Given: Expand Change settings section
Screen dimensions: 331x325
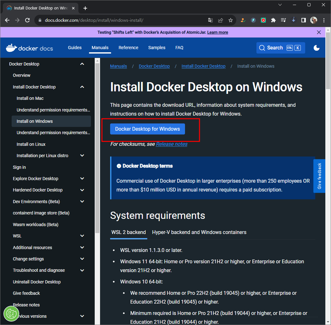Looking at the screenshot, I should click(x=82, y=259).
